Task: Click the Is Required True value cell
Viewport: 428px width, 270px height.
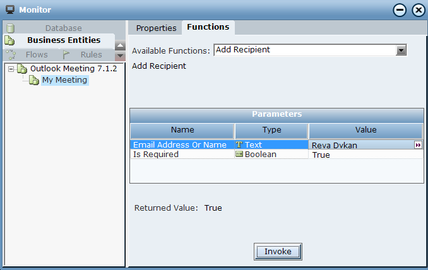Action: [366, 155]
